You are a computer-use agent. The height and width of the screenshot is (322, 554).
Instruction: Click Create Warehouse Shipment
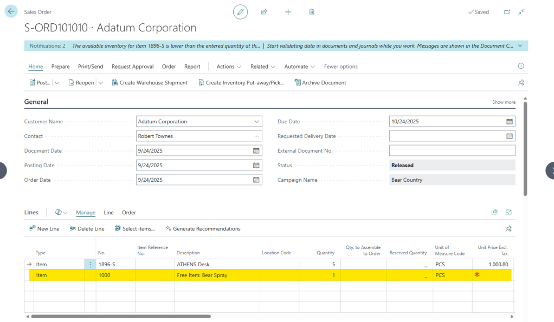[x=150, y=83]
